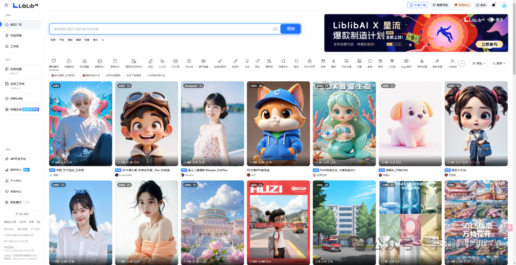Click the LiblibAI logo
516x265 pixels.
pos(26,5)
